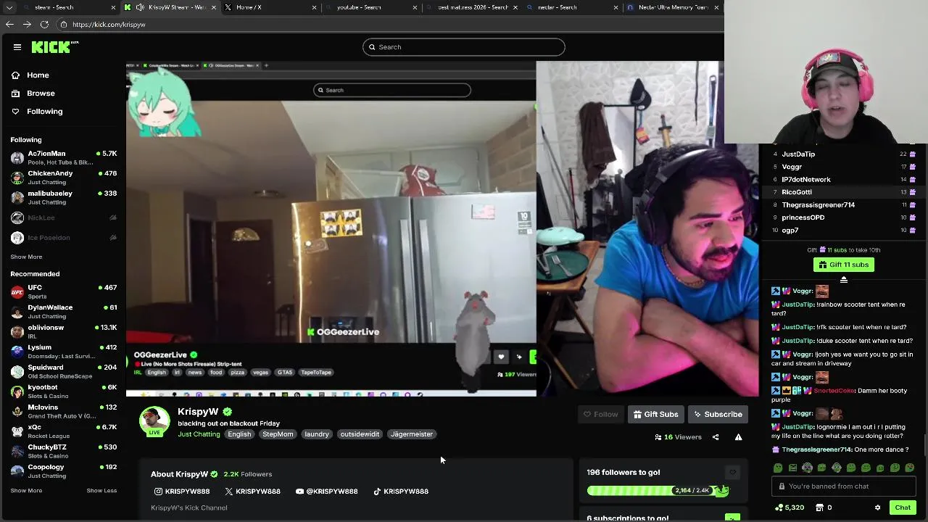The height and width of the screenshot is (522, 928).
Task: Click the 16 Viewers count
Action: (678, 437)
